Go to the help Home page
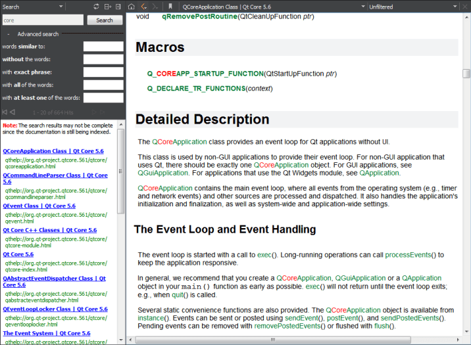 (x=132, y=7)
